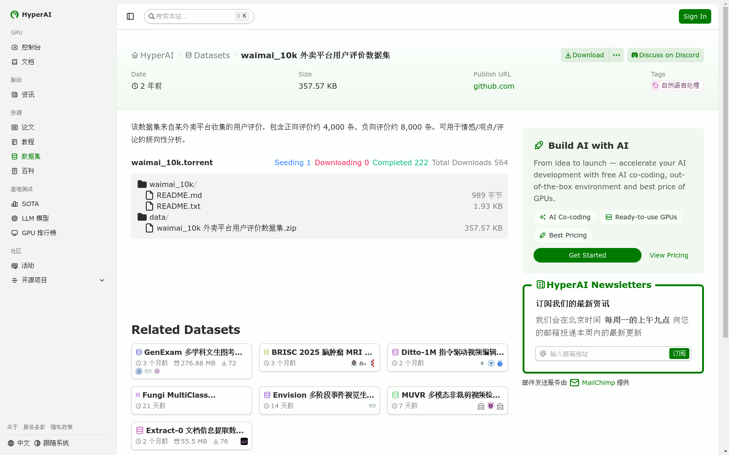Toggle the sidebar panel icon
Viewport: 729px width, 455px height.
click(130, 16)
